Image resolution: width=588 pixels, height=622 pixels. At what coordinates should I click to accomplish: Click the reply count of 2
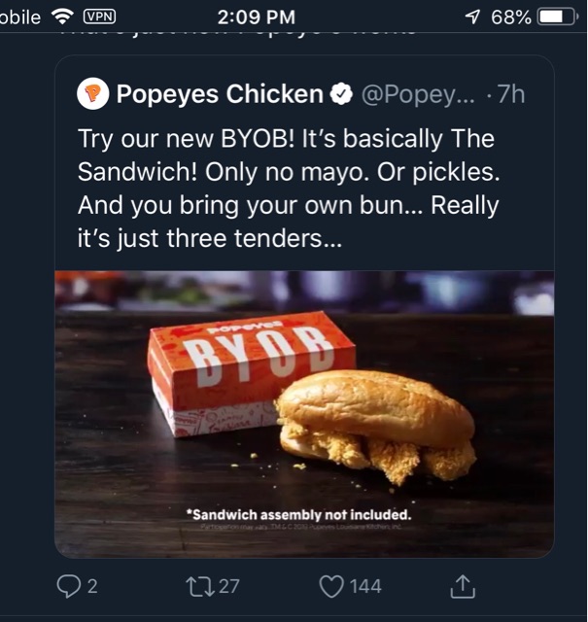click(93, 586)
